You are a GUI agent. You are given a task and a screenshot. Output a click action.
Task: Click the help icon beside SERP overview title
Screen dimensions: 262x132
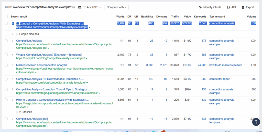pyautogui.click(x=74, y=7)
